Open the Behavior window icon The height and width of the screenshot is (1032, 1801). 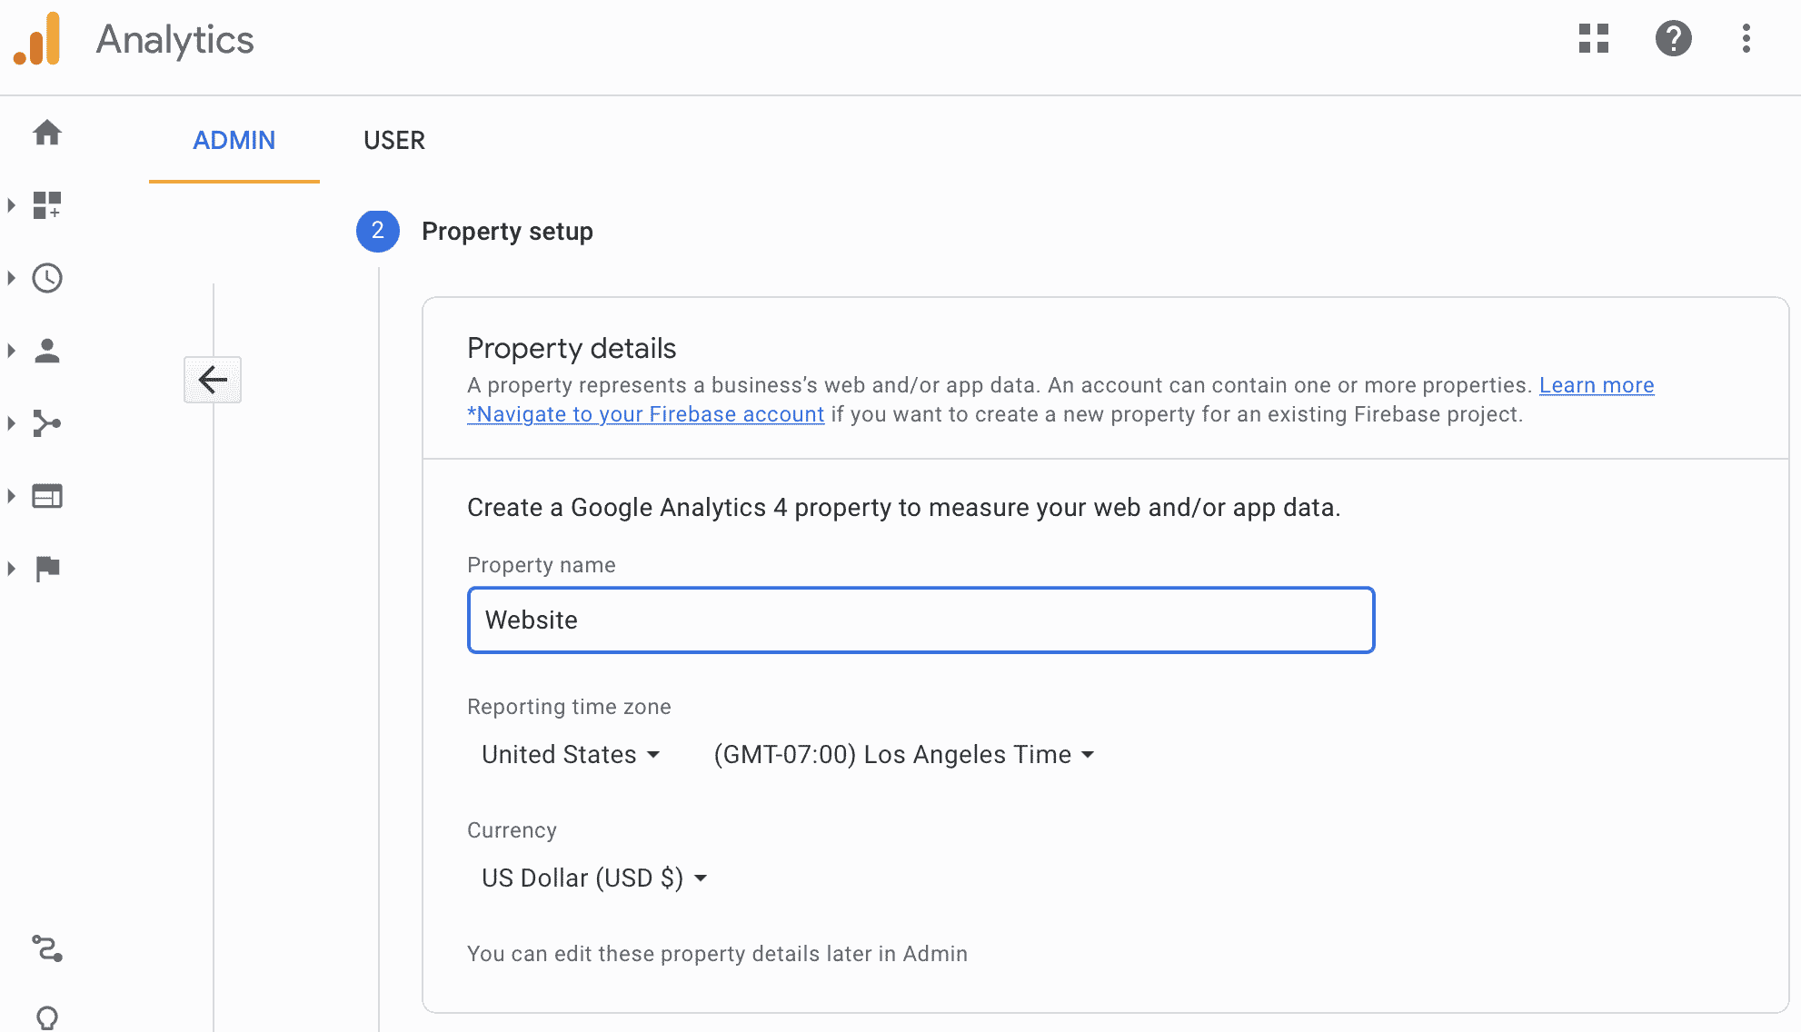47,496
